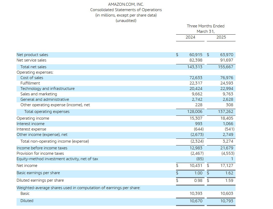Select Technology and infrastructure value 22,994

(227, 88)
